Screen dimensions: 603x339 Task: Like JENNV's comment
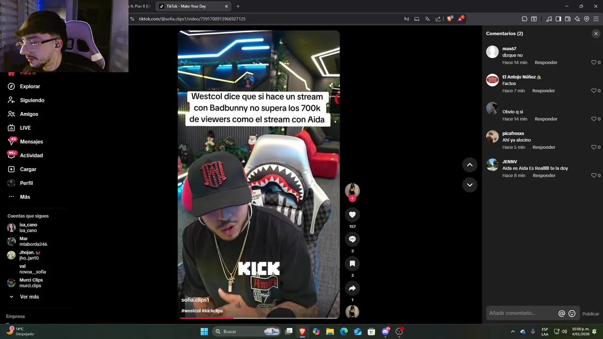(x=594, y=176)
